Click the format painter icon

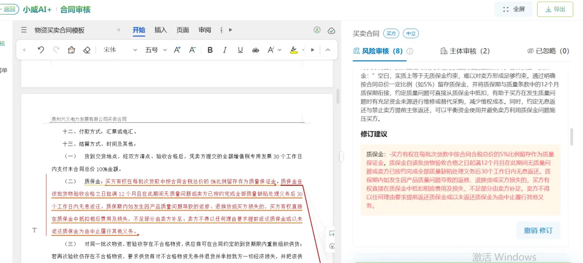pyautogui.click(x=71, y=50)
